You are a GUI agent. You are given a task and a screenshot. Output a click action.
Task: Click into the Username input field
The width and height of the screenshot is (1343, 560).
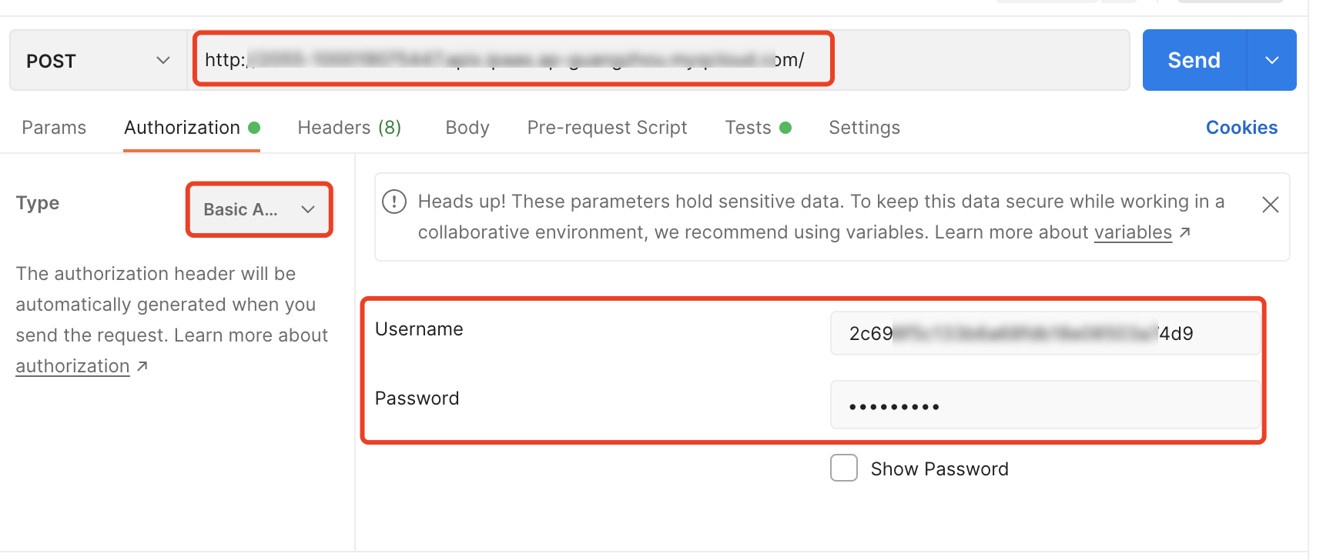pyautogui.click(x=1045, y=333)
